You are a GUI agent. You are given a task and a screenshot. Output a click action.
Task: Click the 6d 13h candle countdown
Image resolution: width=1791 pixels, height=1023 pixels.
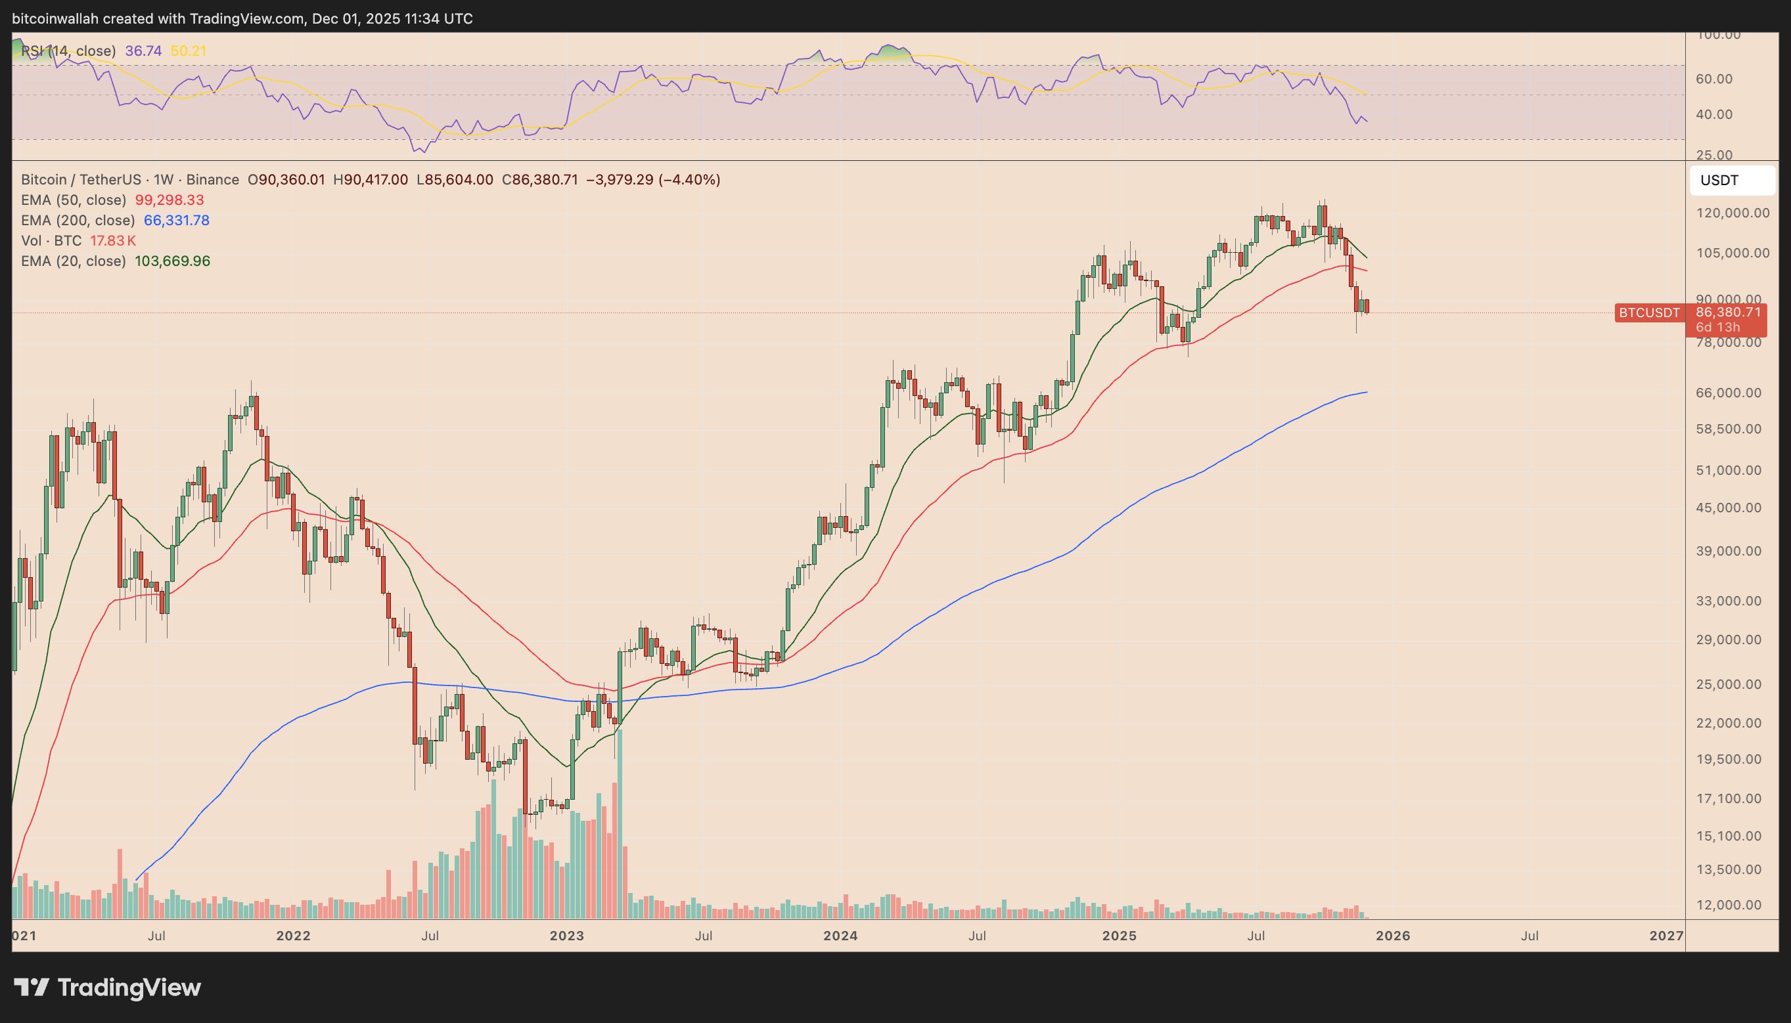point(1717,328)
